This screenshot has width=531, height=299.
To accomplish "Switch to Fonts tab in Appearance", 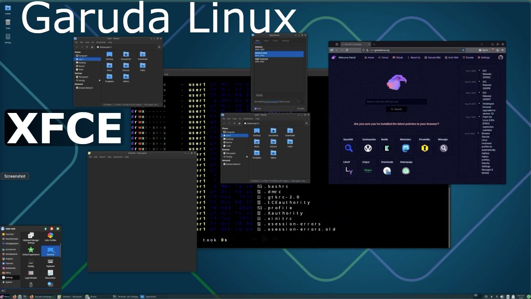I will click(x=275, y=41).
